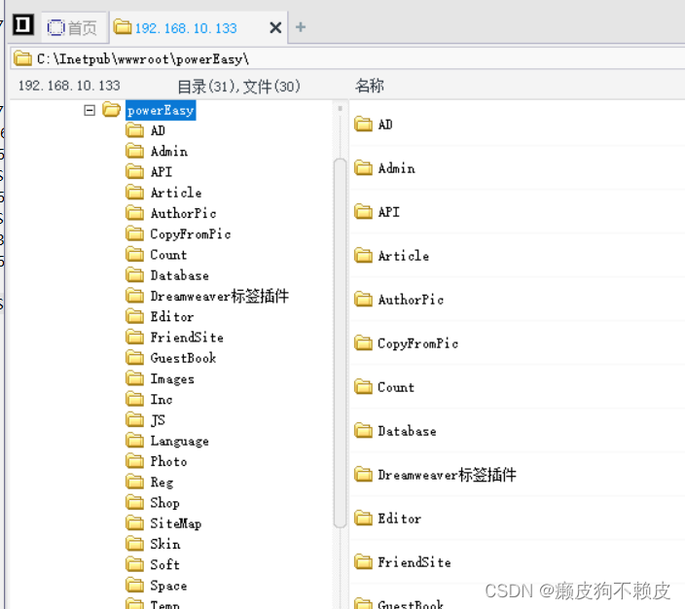Click Dreamweaver标签插件 folder icon in file list
685x609 pixels.
pyautogui.click(x=364, y=475)
